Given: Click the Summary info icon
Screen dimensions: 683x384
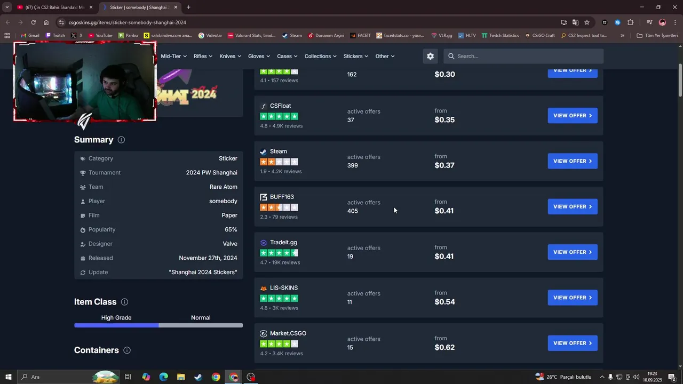Looking at the screenshot, I should [121, 140].
